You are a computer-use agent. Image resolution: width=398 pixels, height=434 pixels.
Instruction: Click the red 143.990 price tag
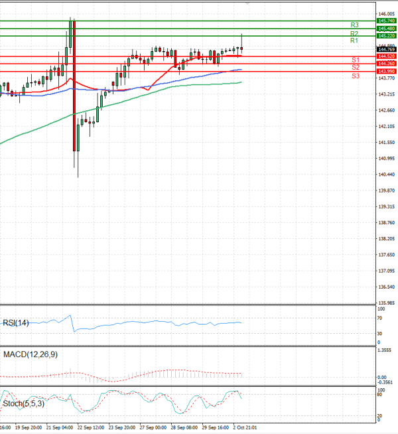[386, 72]
